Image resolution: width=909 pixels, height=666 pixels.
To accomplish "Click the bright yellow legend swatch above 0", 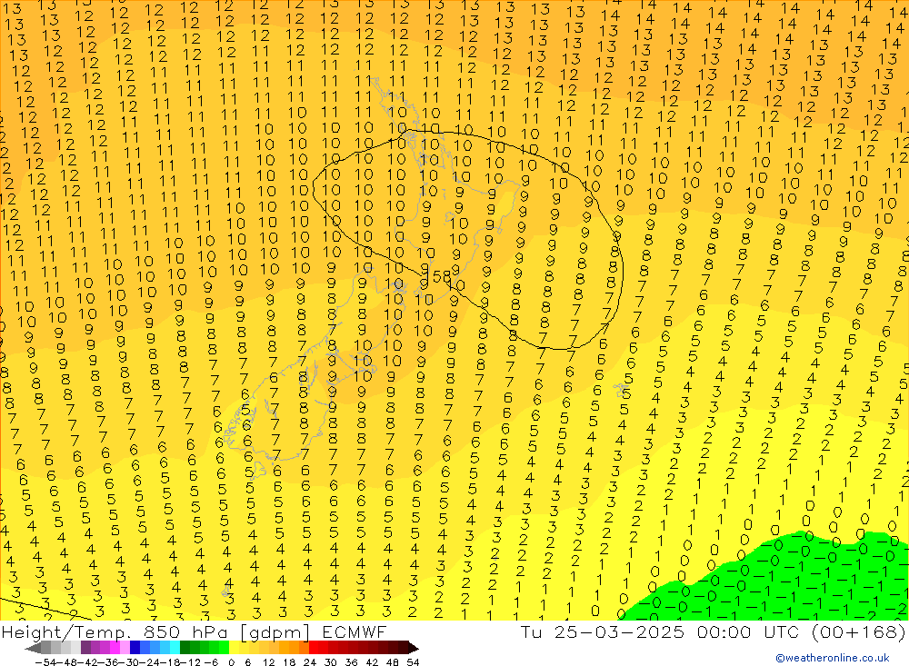I will point(235,648).
